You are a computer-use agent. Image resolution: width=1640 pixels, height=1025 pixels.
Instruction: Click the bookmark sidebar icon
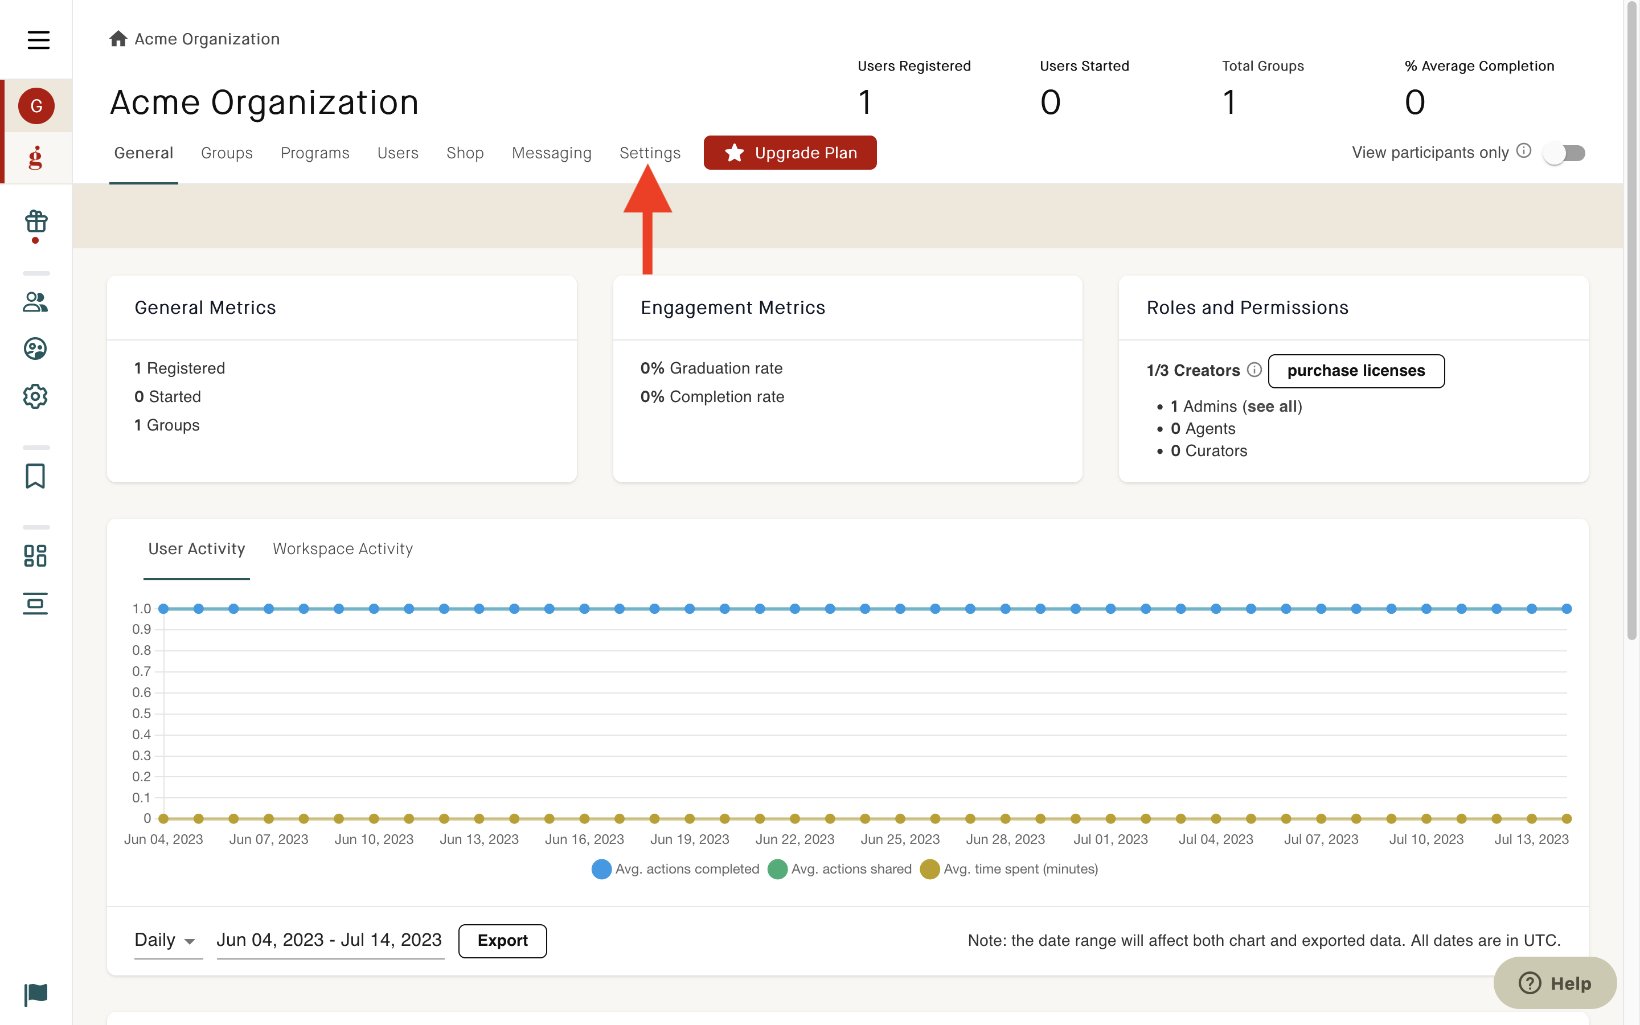(35, 476)
